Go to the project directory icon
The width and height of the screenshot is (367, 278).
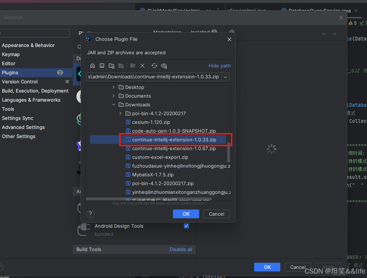(x=111, y=66)
